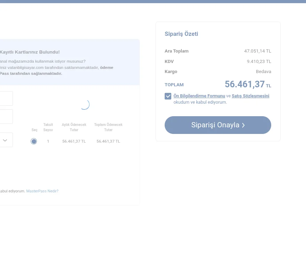This screenshot has width=306, height=255.
Task: Click the loading spinner icon
Action: (85, 104)
